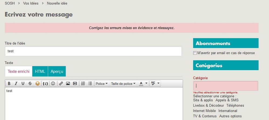The width and height of the screenshot is (269, 120).
Task: Switch to the Aperçu preview tab
Action: [57, 71]
